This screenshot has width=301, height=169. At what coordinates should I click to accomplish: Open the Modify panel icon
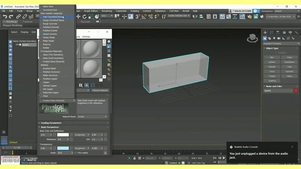click(x=271, y=32)
